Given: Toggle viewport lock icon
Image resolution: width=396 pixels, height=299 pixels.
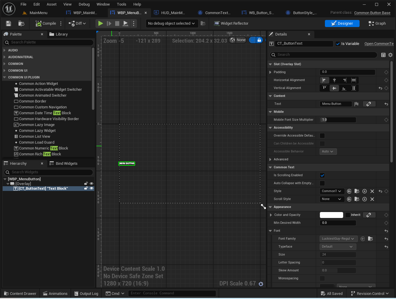Looking at the screenshot, I should coord(259,40).
